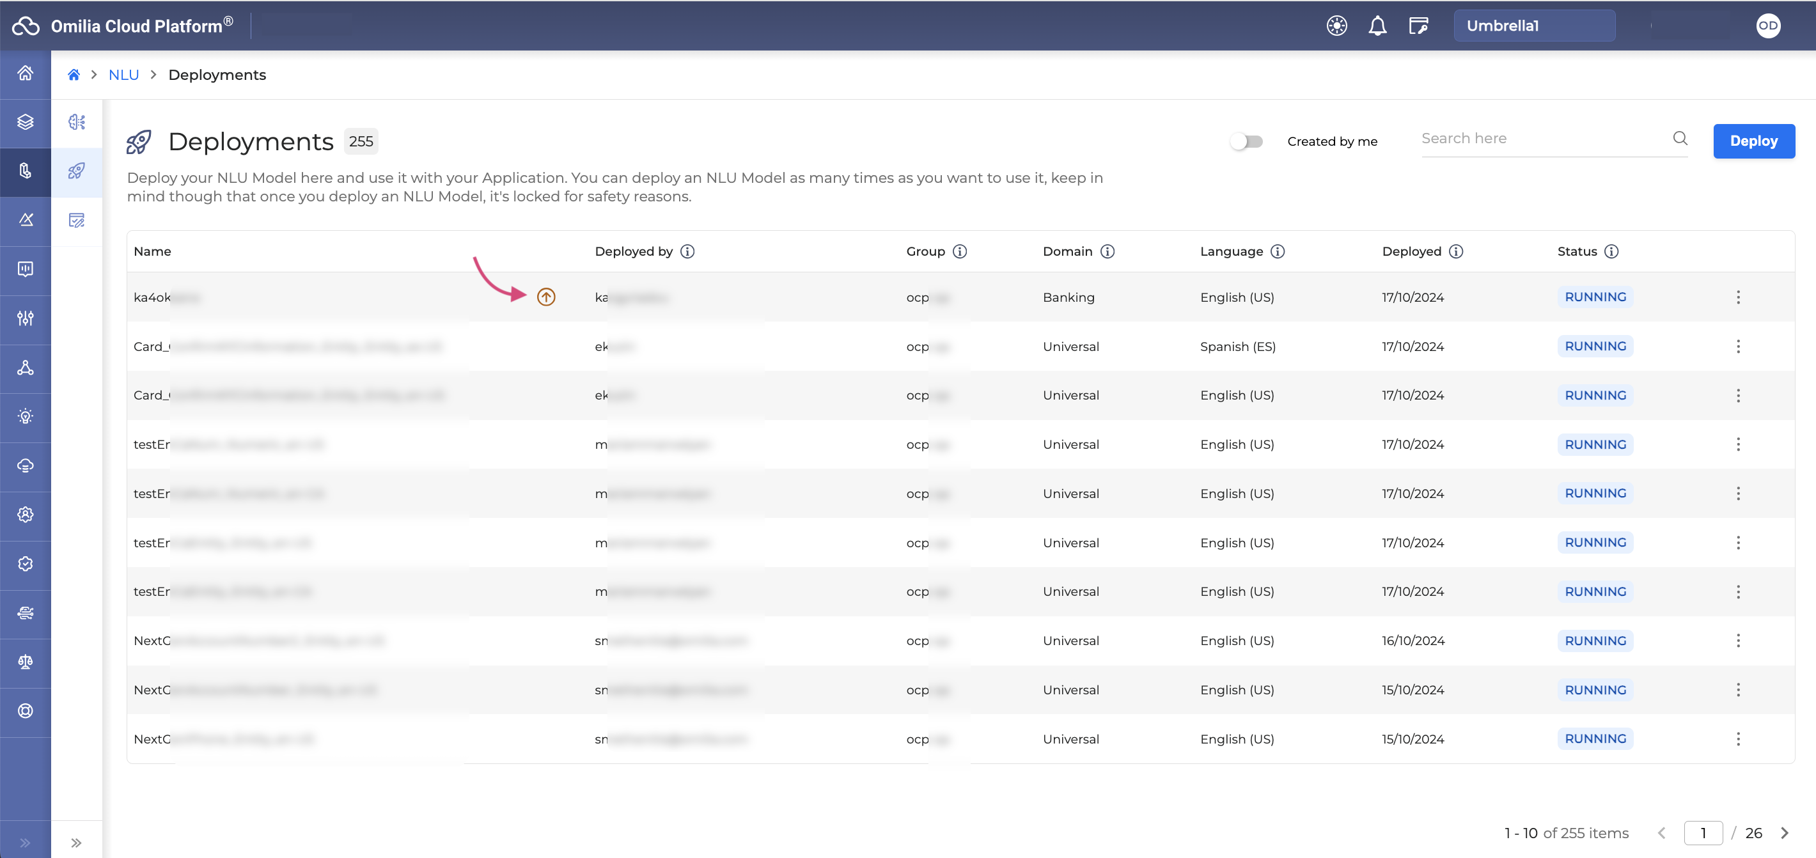
Task: Click the NLU breadcrumb link
Action: pos(124,75)
